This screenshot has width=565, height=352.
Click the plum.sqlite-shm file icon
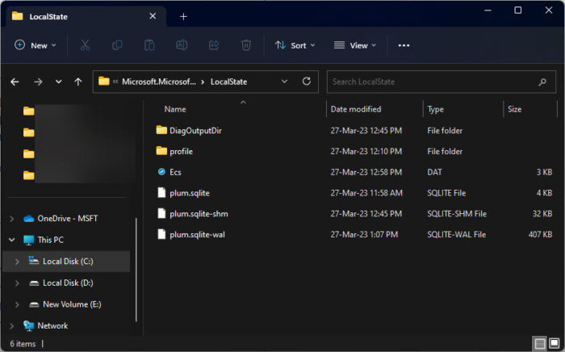(161, 214)
